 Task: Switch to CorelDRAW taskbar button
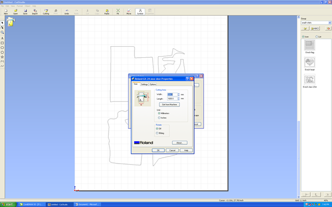tap(32, 204)
